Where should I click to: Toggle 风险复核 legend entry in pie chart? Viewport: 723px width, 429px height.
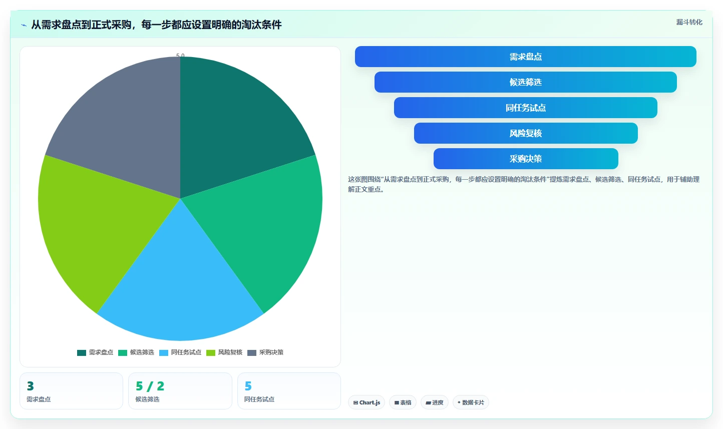tap(224, 352)
